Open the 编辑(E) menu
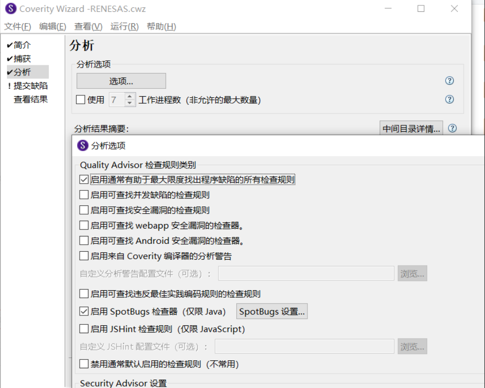Image resolution: width=485 pixels, height=388 pixels. (x=52, y=27)
